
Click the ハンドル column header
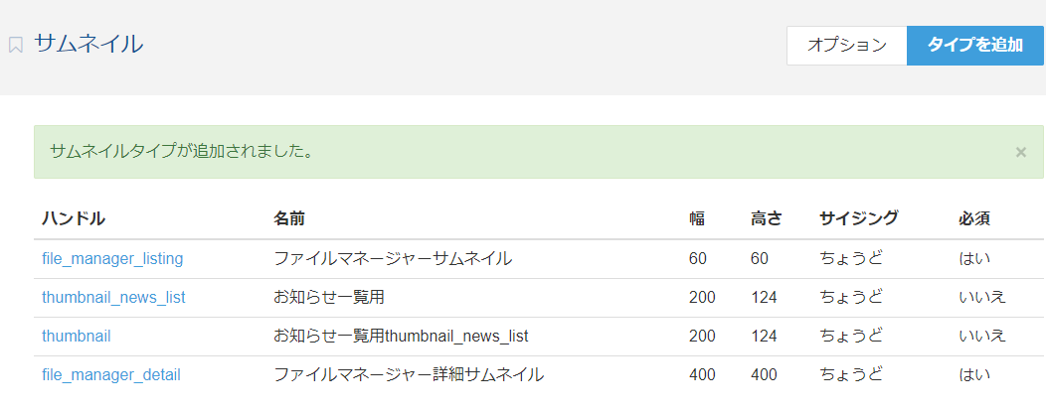(x=74, y=218)
